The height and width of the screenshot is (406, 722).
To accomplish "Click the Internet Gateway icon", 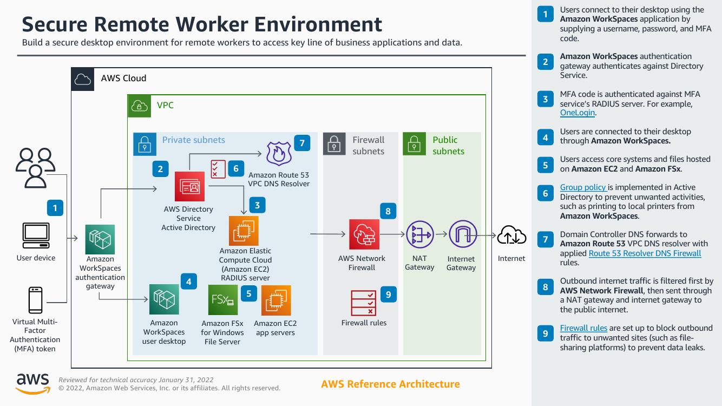I will (x=463, y=234).
